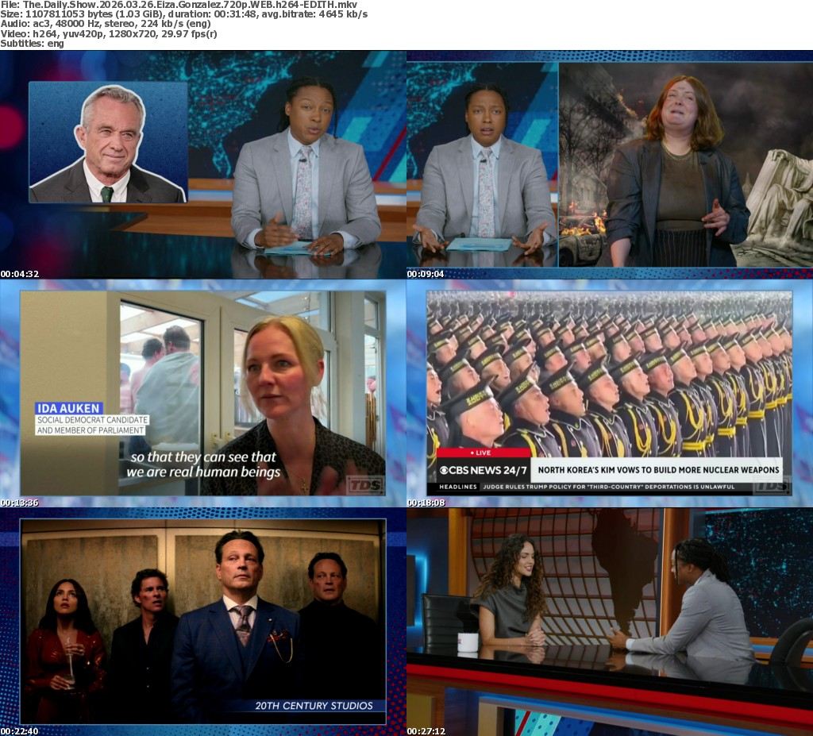Click the North Korea nuclear weapons headline
Viewport: 813px width, 736px height.
[x=655, y=469]
